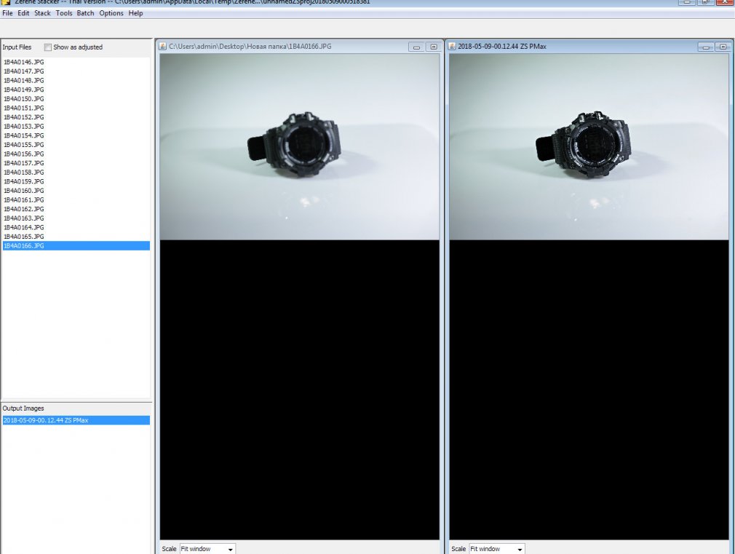Select input file 1B4A0148.JPG

76,80
